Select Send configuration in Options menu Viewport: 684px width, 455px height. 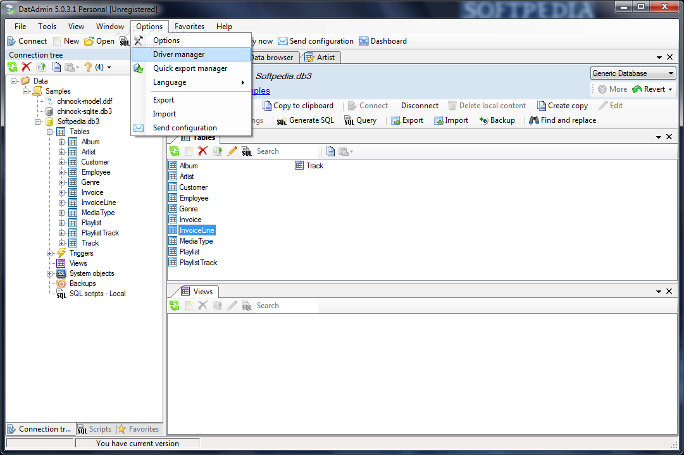coord(191,128)
